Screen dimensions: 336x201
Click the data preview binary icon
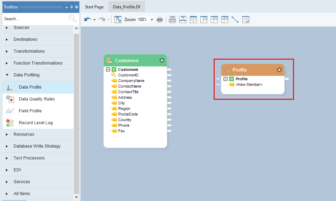click(x=246, y=20)
